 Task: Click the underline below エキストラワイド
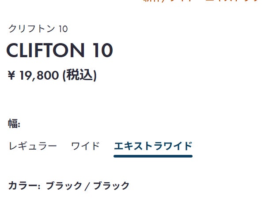153,156
